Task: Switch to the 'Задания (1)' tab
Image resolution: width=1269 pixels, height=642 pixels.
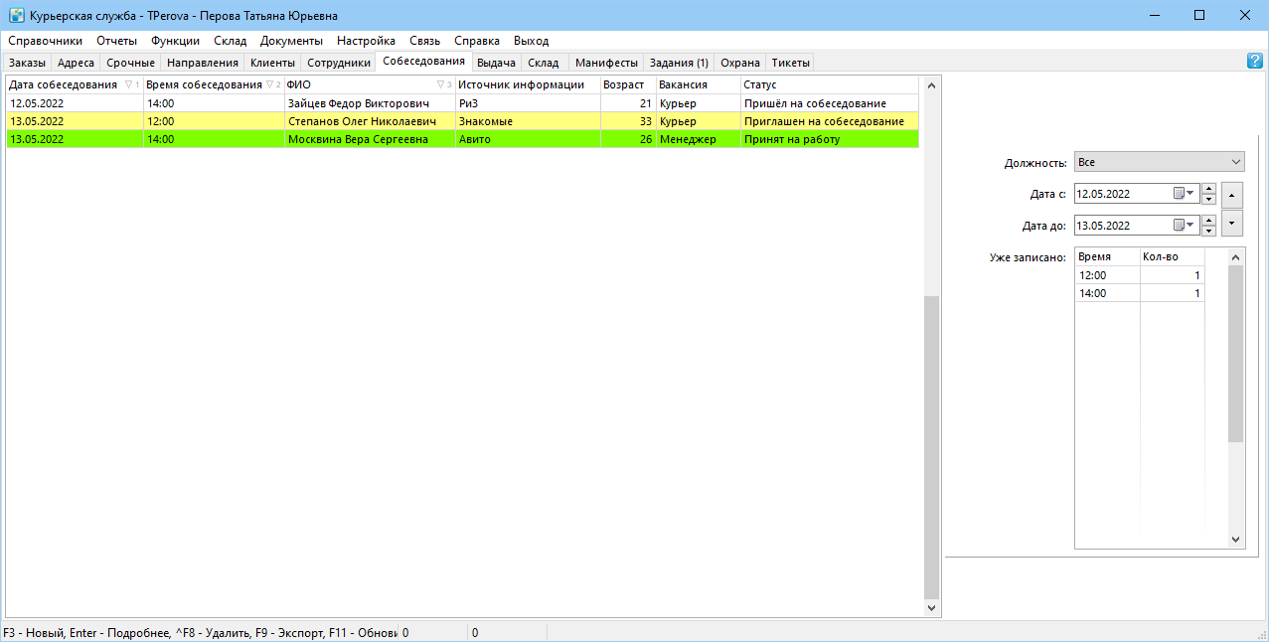Action: click(x=679, y=63)
